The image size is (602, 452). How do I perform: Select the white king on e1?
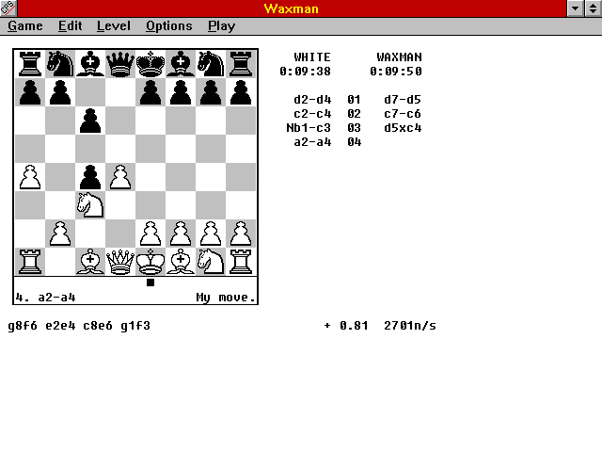pyautogui.click(x=150, y=262)
